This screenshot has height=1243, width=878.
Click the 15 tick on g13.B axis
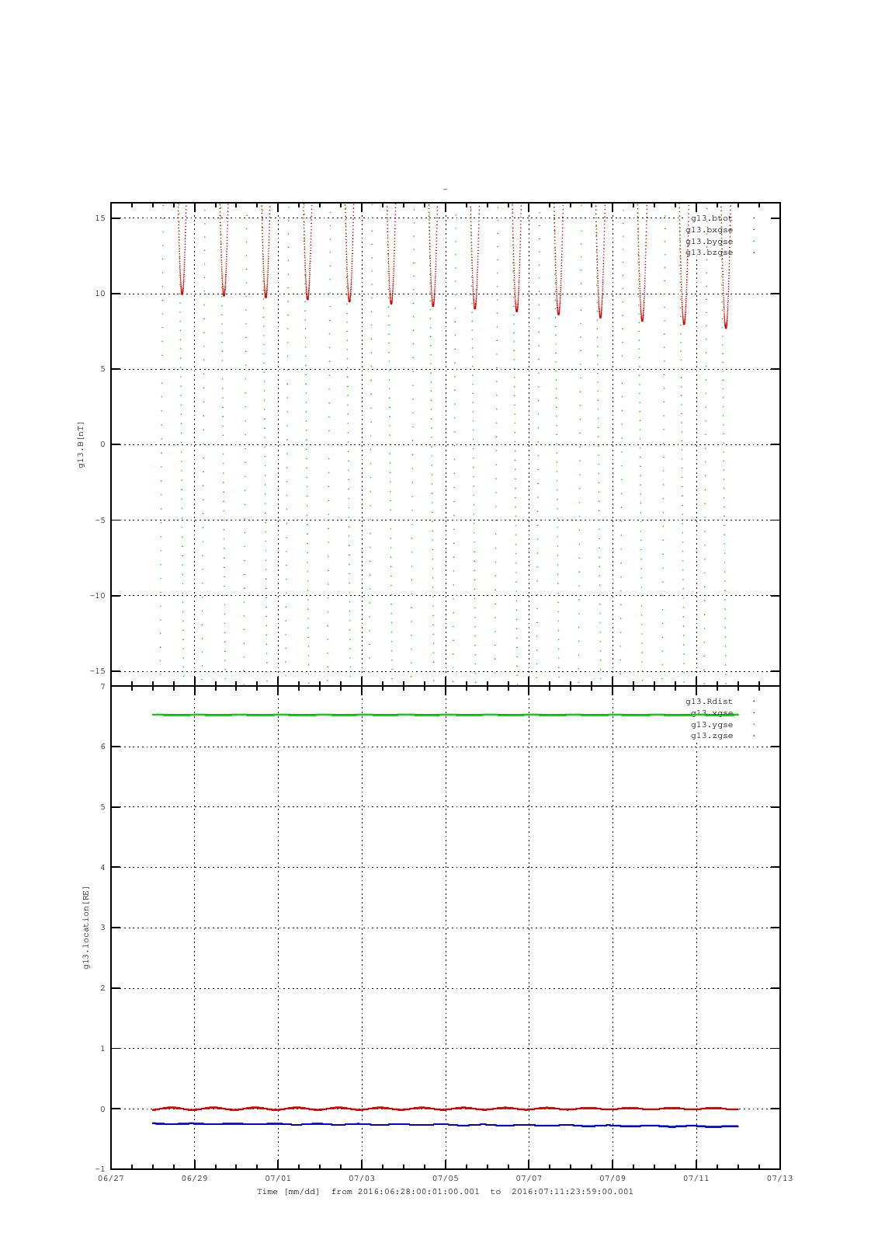pos(100,218)
